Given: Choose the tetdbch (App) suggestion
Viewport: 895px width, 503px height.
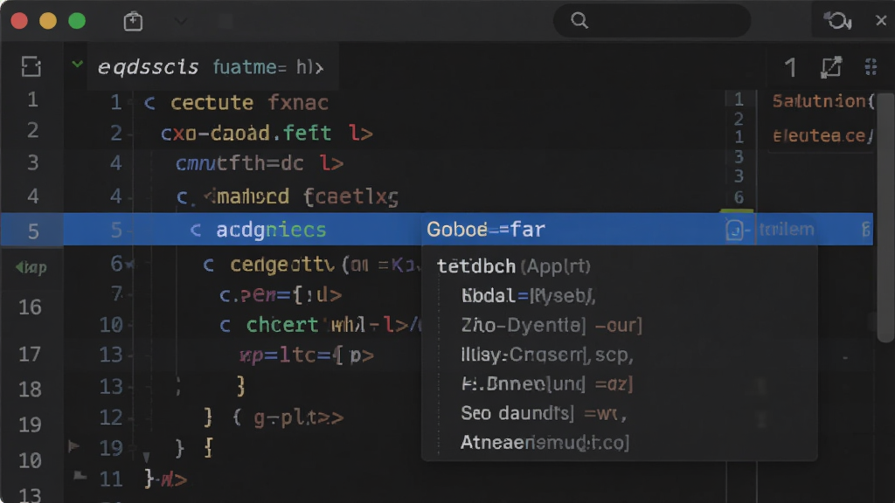Looking at the screenshot, I should click(514, 265).
